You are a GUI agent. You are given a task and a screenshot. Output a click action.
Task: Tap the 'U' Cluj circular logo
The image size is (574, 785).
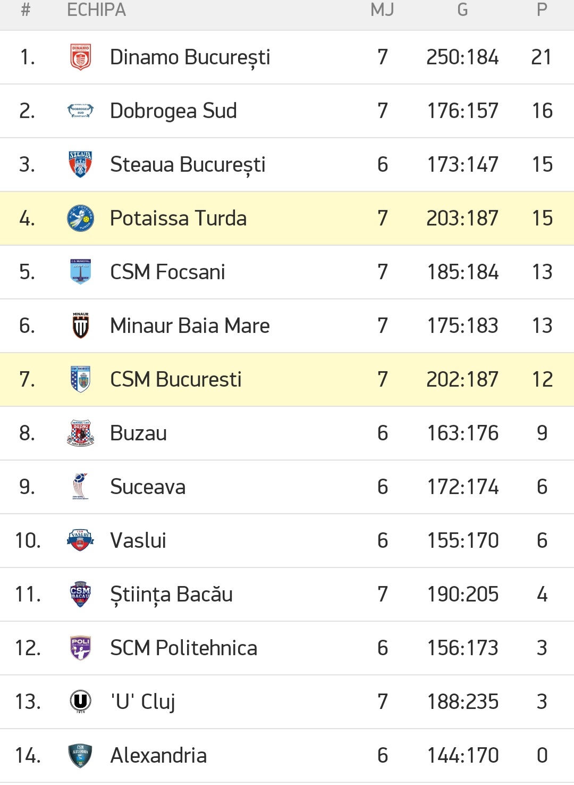tap(81, 702)
